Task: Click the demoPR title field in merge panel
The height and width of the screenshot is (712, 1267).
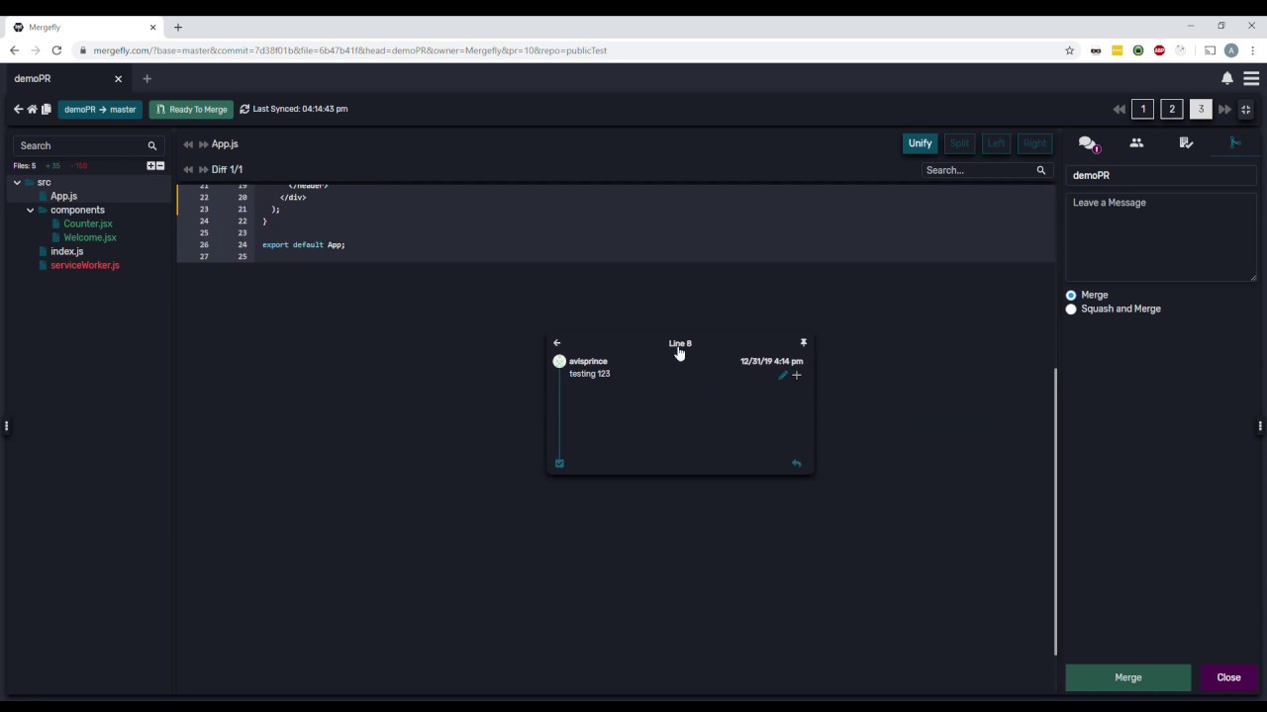Action: (x=1160, y=175)
